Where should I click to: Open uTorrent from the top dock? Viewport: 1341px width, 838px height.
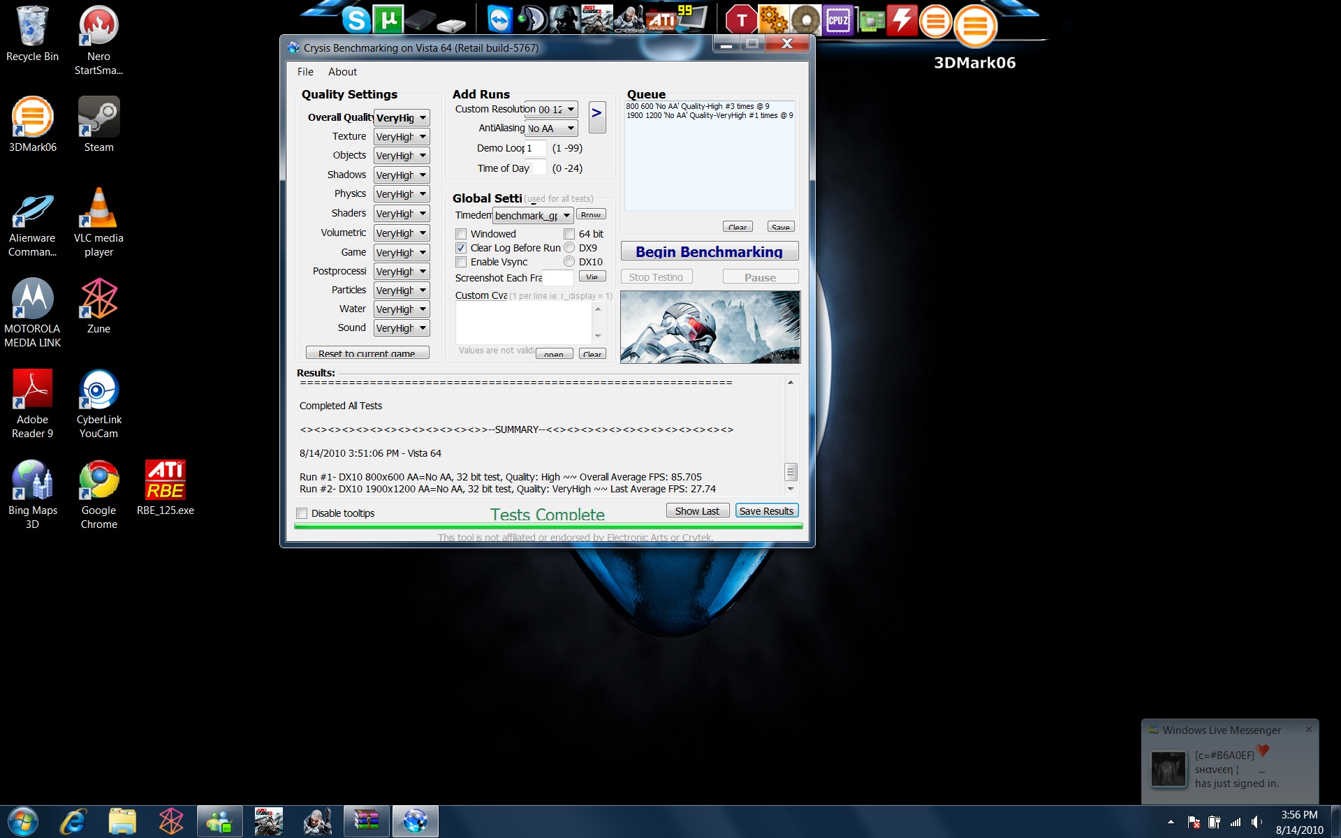tap(388, 19)
